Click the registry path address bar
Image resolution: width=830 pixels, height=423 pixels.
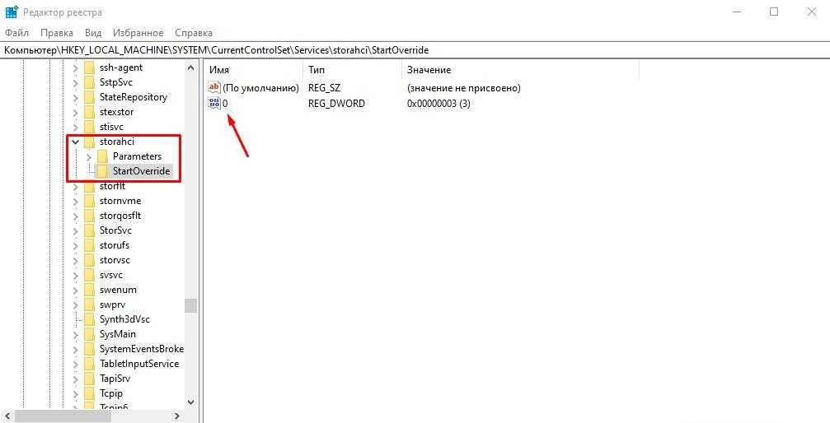click(415, 50)
